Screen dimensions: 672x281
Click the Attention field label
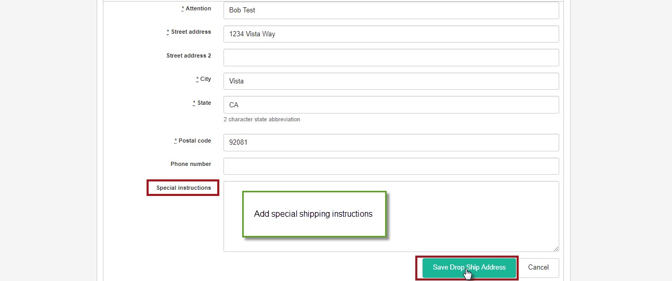(198, 9)
